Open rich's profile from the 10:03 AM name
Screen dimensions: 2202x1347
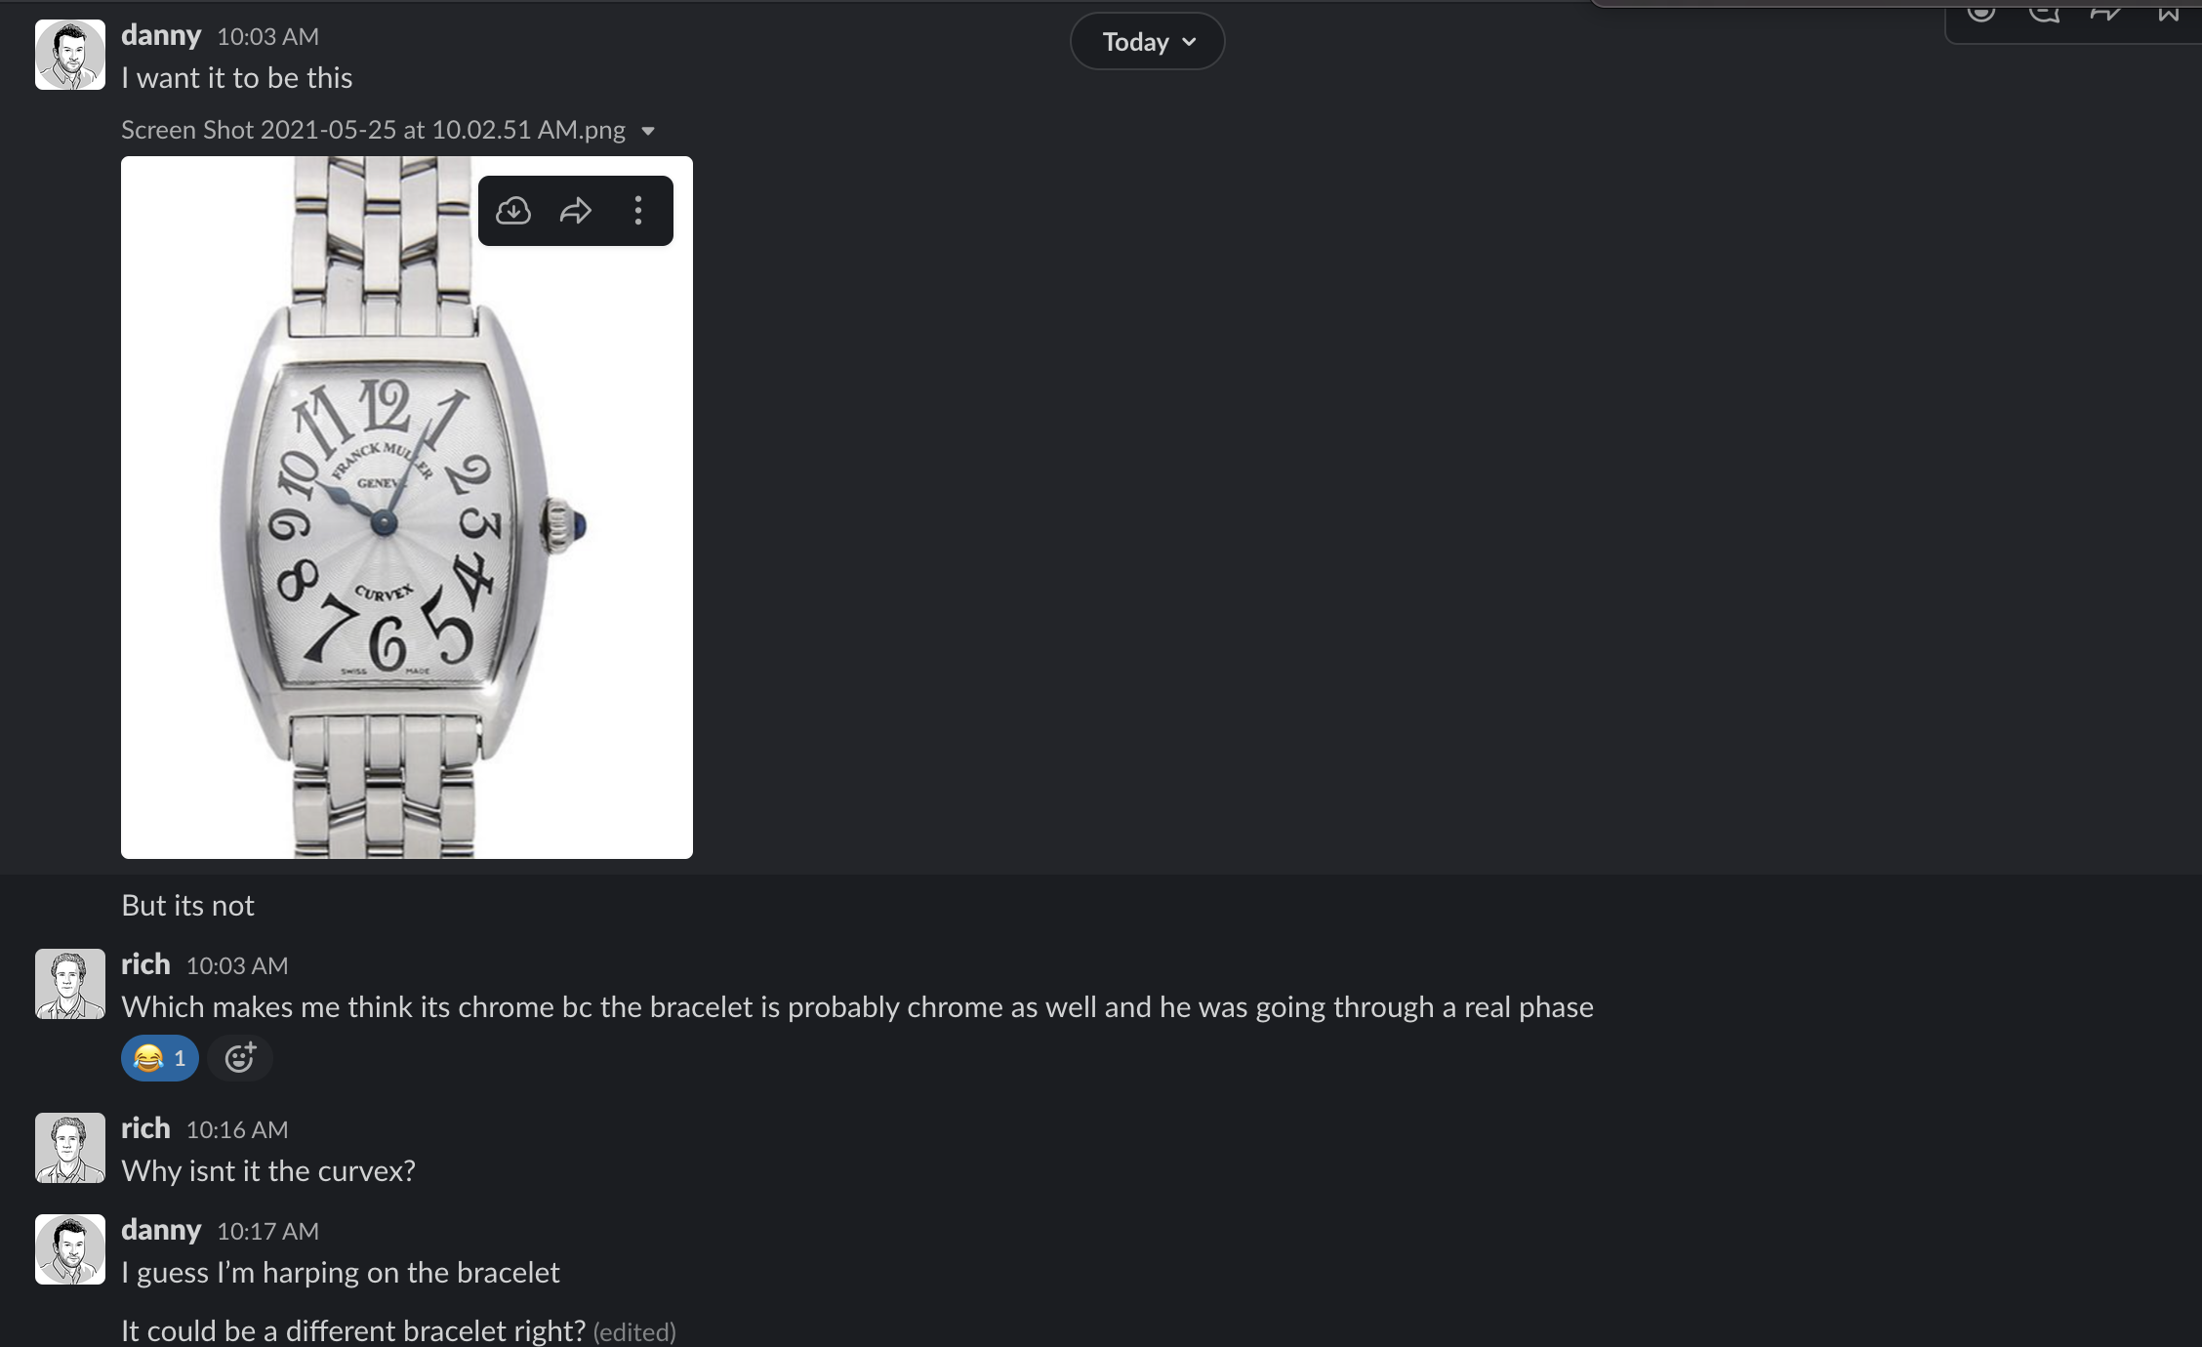pos(145,964)
